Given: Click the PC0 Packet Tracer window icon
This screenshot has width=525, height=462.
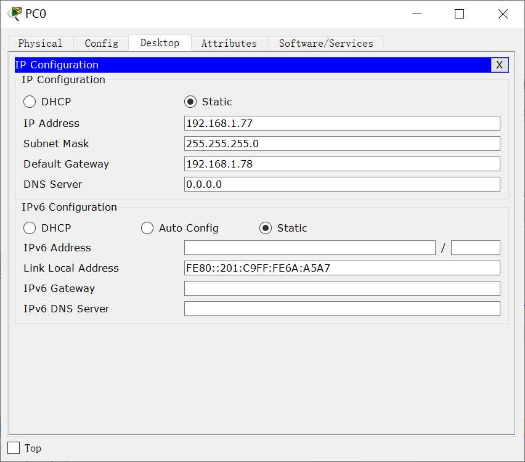Looking at the screenshot, I should [x=15, y=14].
